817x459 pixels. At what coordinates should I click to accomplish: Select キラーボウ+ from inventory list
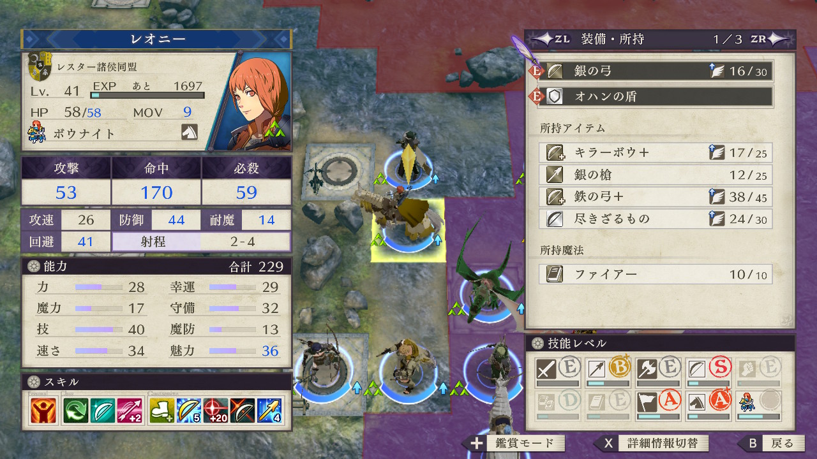pos(656,152)
